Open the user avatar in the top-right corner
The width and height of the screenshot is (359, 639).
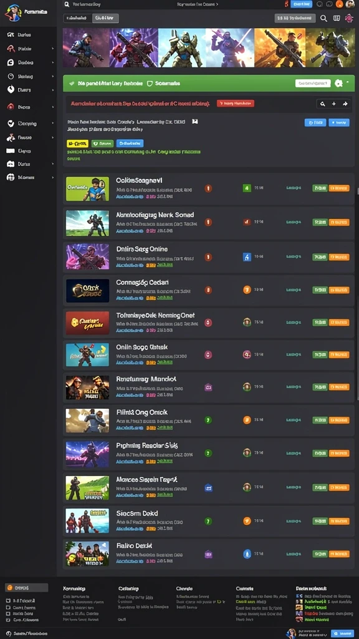[x=350, y=4]
